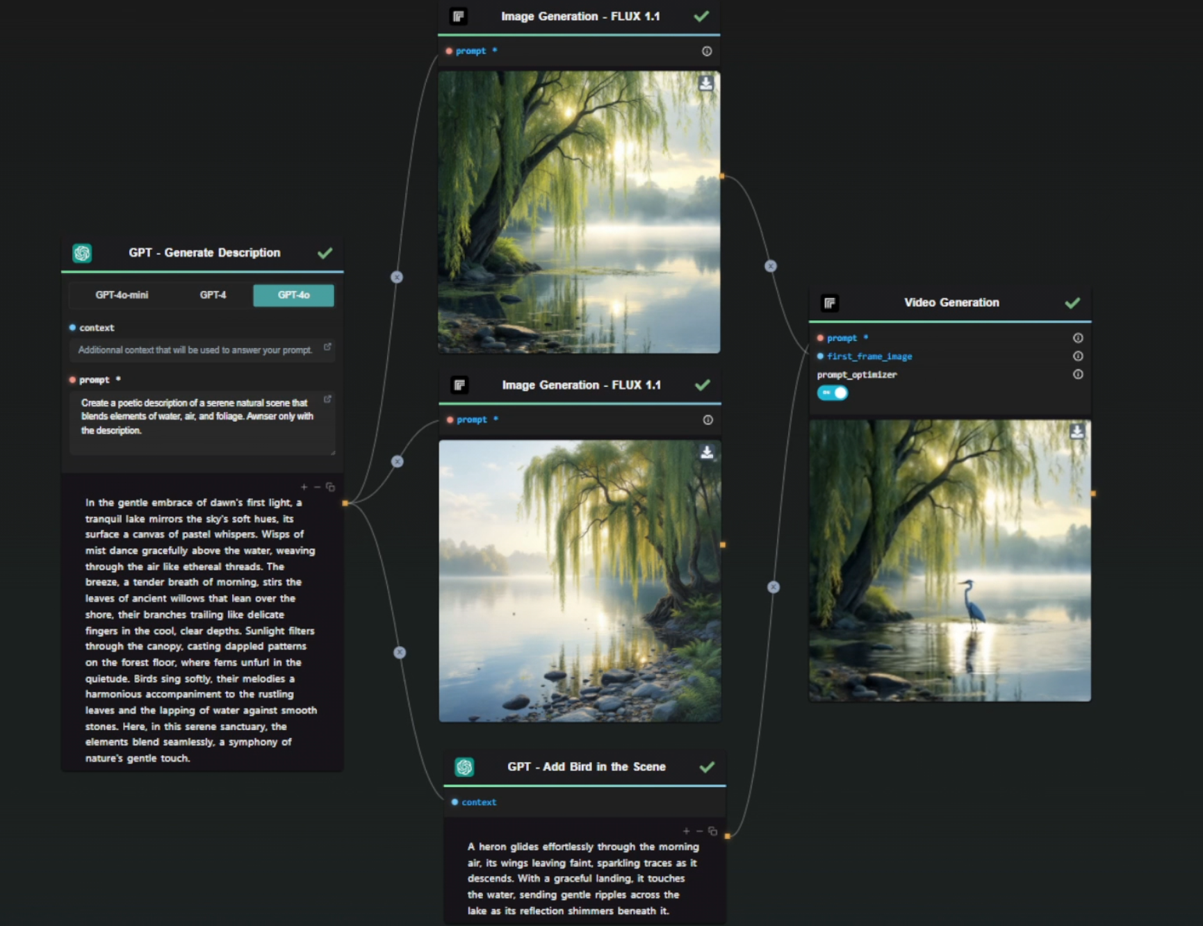Click the top FLUX node prompt info icon
The width and height of the screenshot is (1203, 926).
(x=706, y=51)
